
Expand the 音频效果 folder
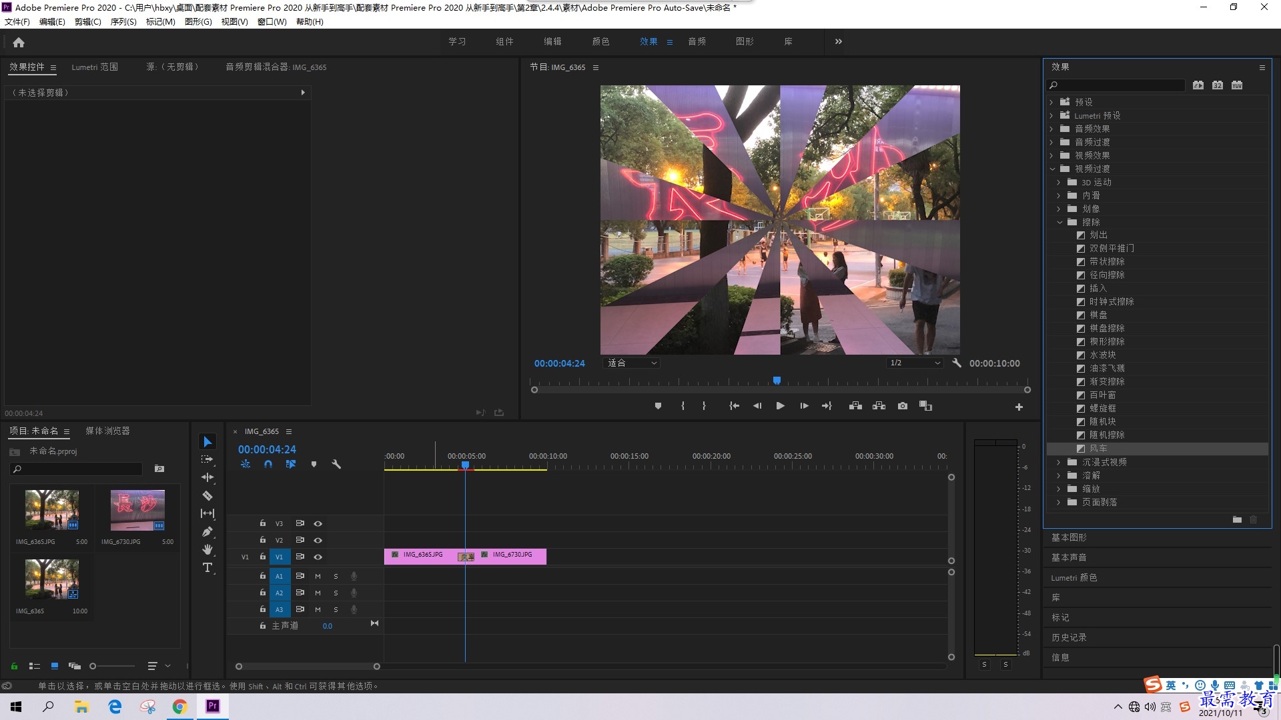tap(1051, 129)
